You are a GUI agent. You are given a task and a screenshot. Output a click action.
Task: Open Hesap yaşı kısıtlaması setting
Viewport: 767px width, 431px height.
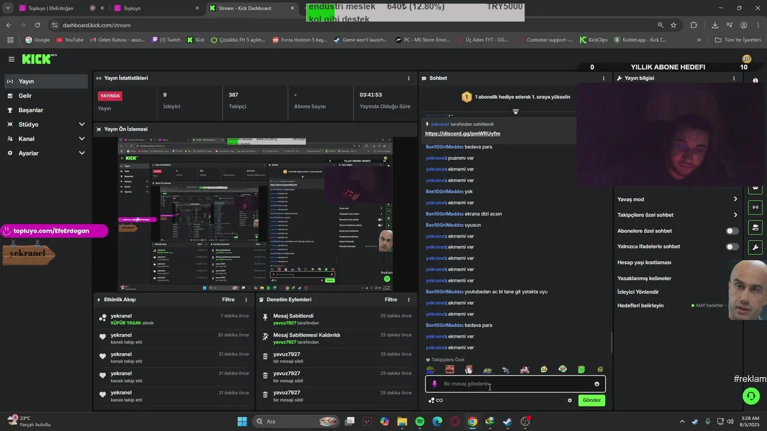pyautogui.click(x=644, y=263)
